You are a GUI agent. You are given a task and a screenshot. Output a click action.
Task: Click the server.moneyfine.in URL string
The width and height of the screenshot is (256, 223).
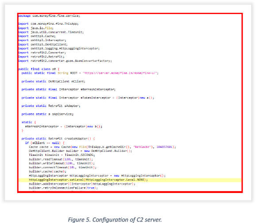point(120,73)
